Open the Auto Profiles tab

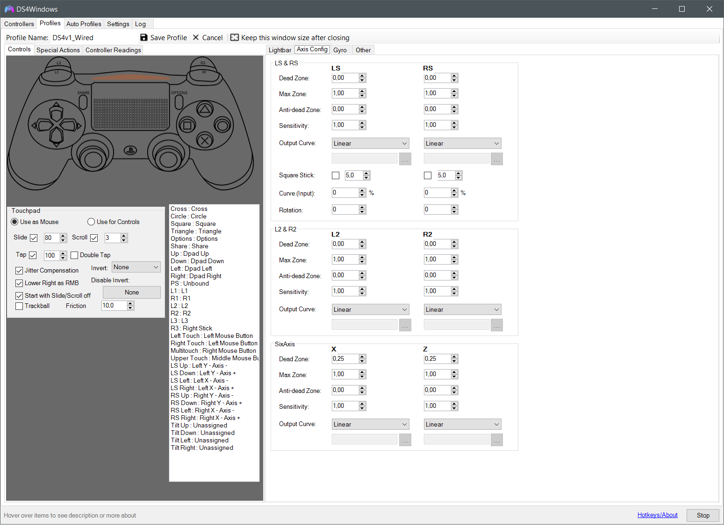84,24
